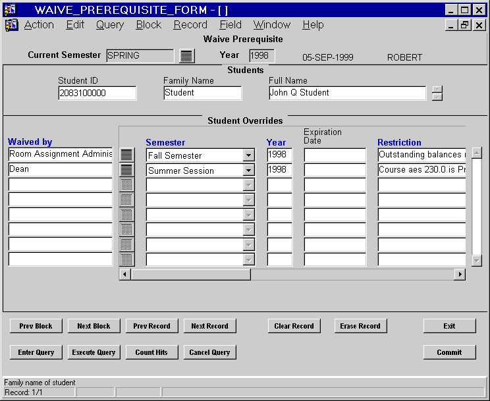Click the Full Name field

pos(347,93)
